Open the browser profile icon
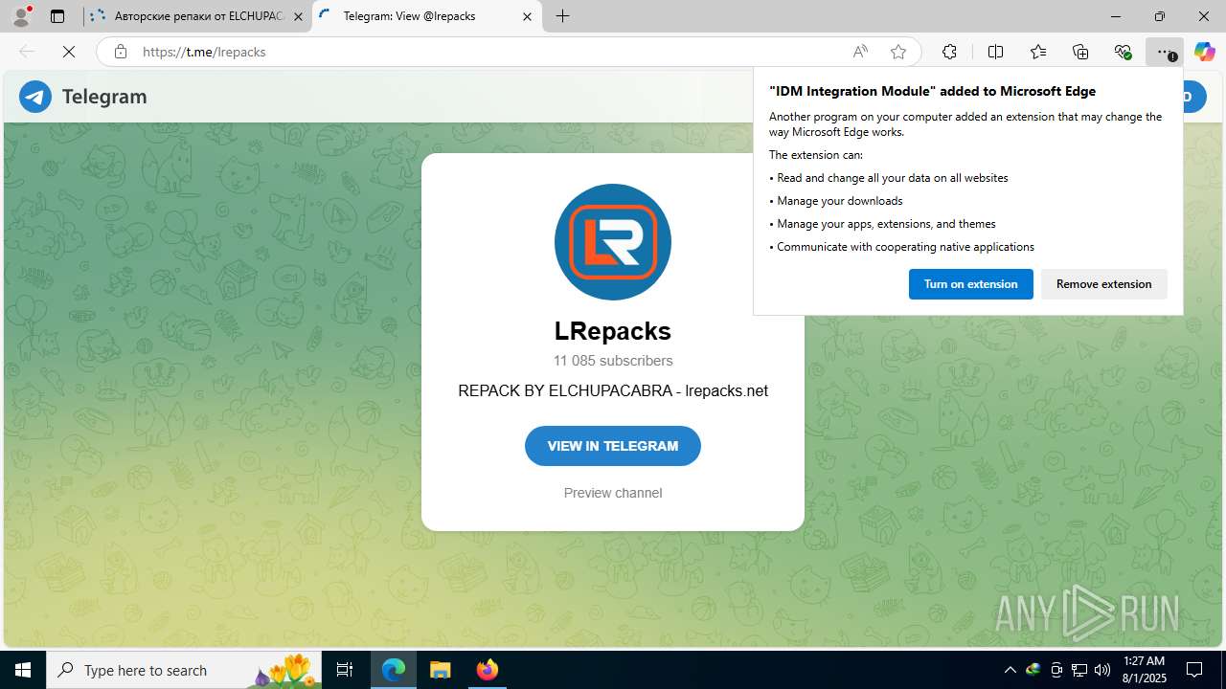The width and height of the screenshot is (1226, 689). (21, 15)
